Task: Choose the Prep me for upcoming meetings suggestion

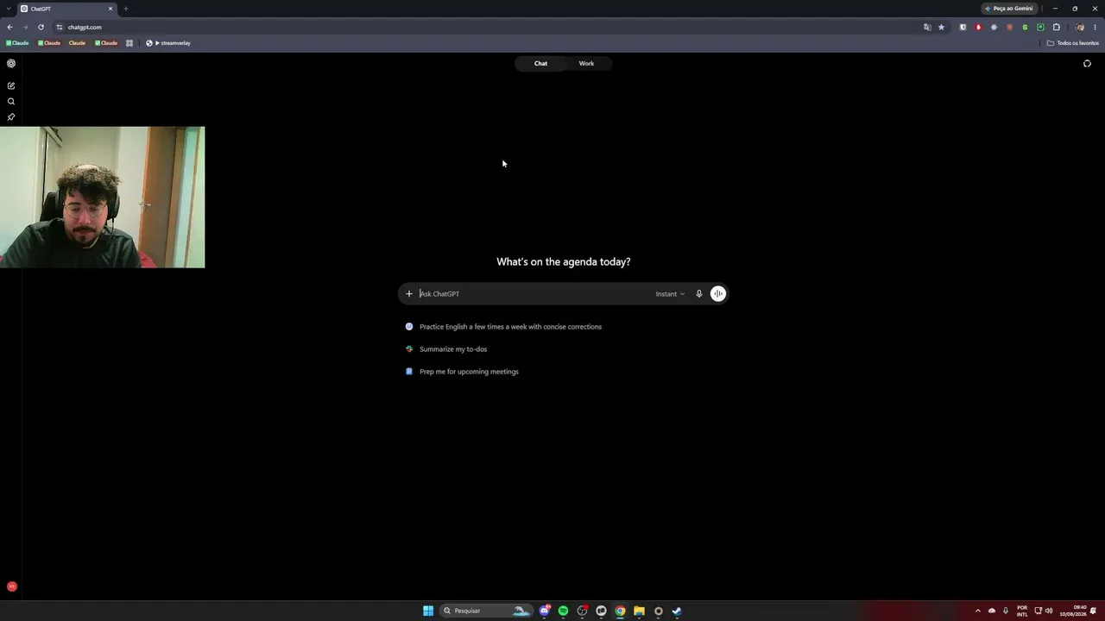Action: click(462, 372)
